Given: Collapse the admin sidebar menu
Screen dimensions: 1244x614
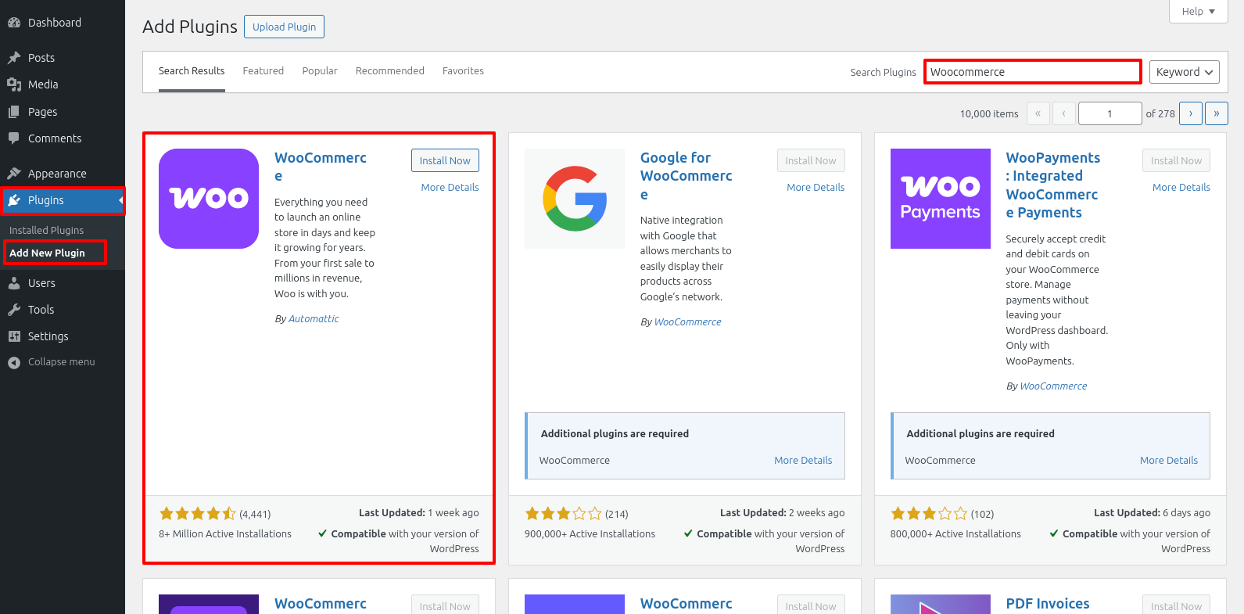Looking at the screenshot, I should (52, 362).
